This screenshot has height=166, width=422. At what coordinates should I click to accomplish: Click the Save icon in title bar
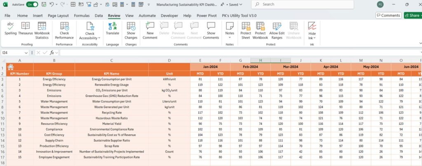click(x=44, y=4)
